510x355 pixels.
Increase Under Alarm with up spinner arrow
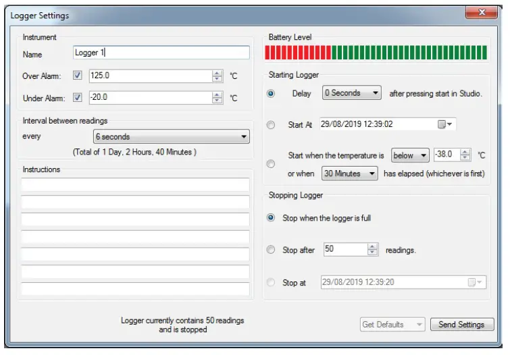217,94
